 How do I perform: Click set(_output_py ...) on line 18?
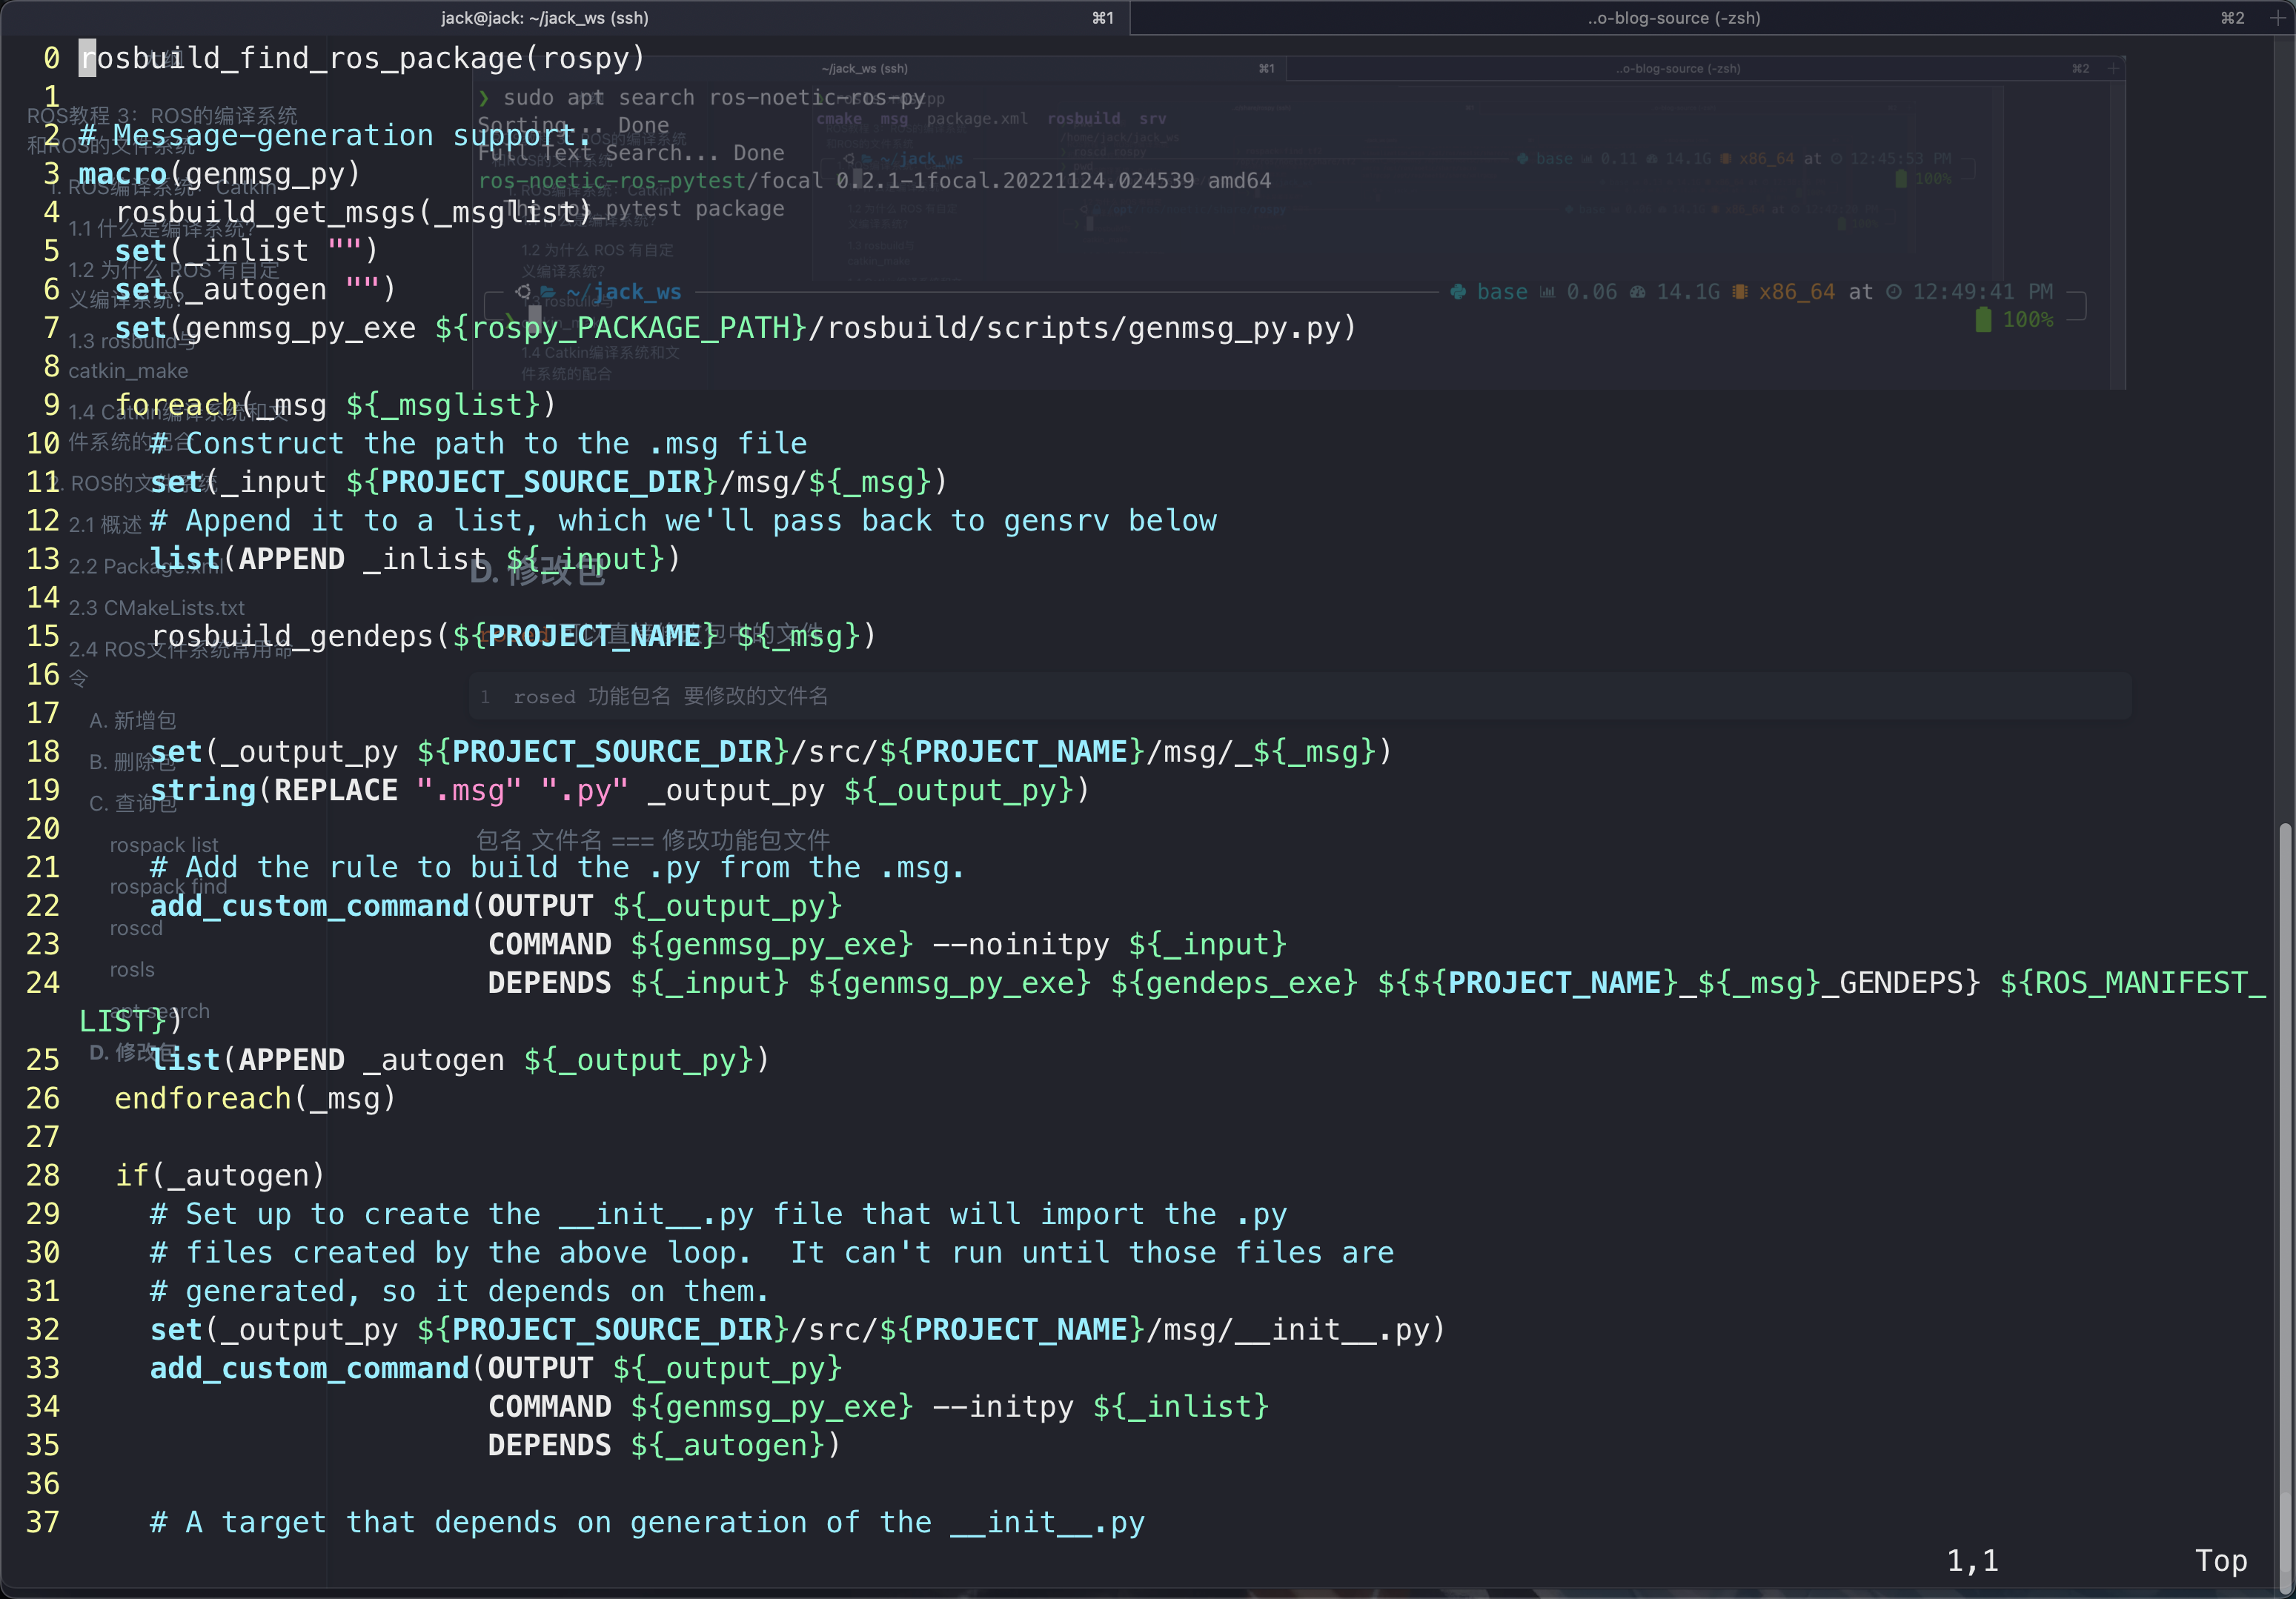click(x=770, y=752)
